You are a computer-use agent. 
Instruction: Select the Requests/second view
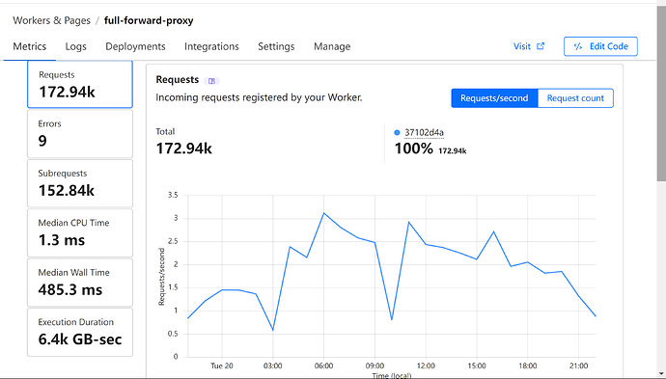coord(494,98)
